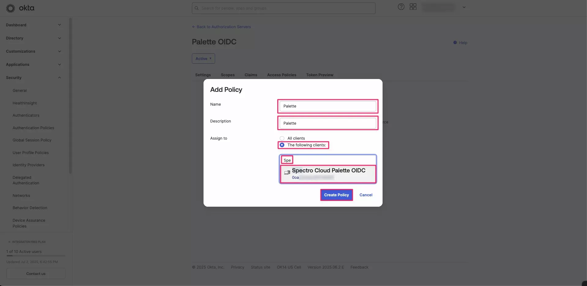
Task: Switch to the Scopes tab
Action: (227, 75)
